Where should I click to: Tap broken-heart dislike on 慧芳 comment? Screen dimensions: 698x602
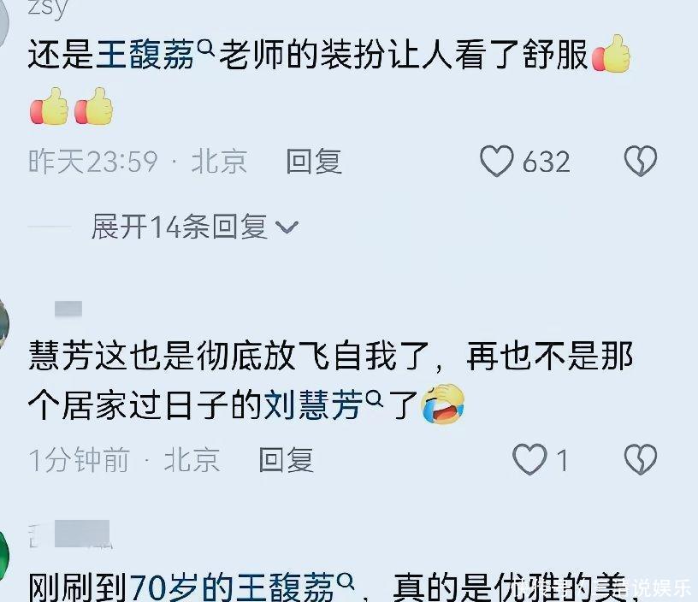[641, 459]
